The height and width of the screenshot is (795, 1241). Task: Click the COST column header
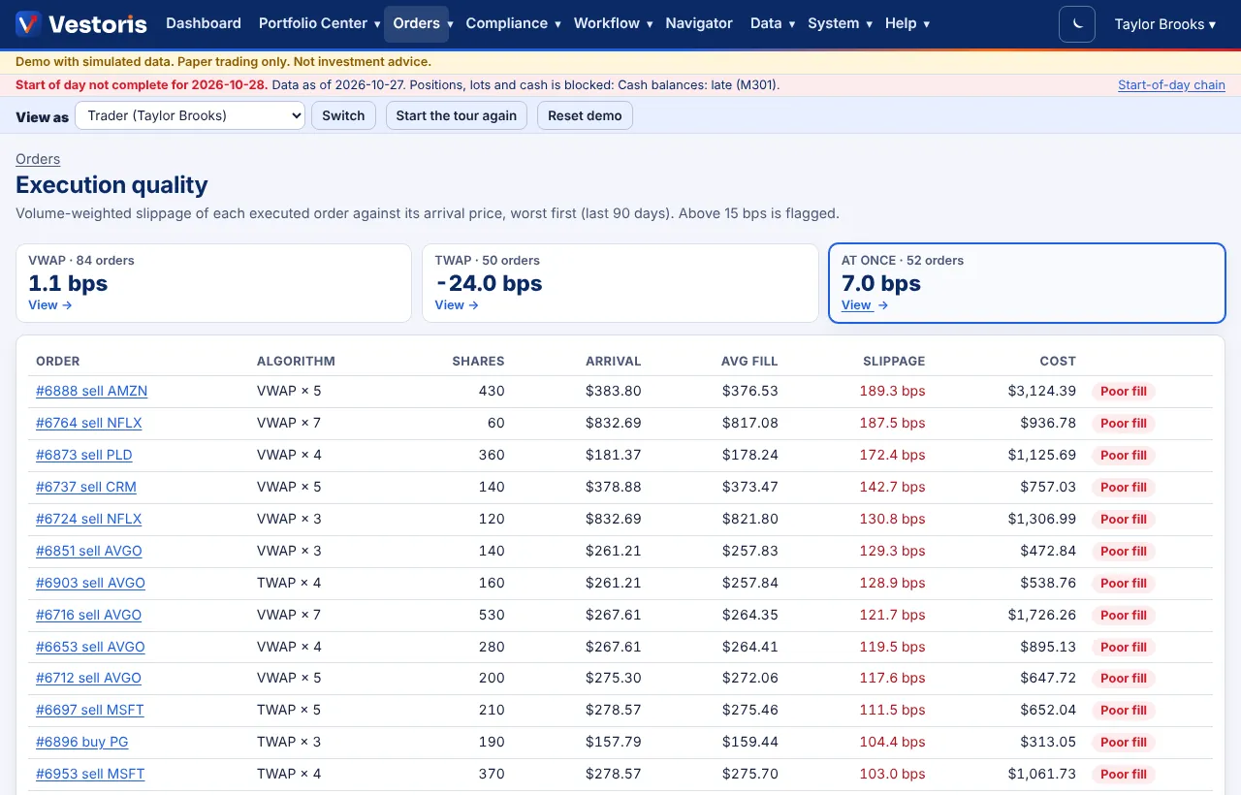(1058, 361)
